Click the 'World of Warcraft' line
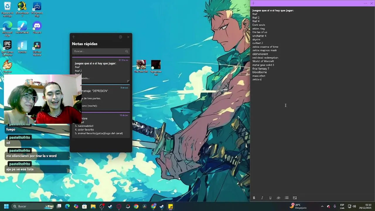 [x=263, y=61]
